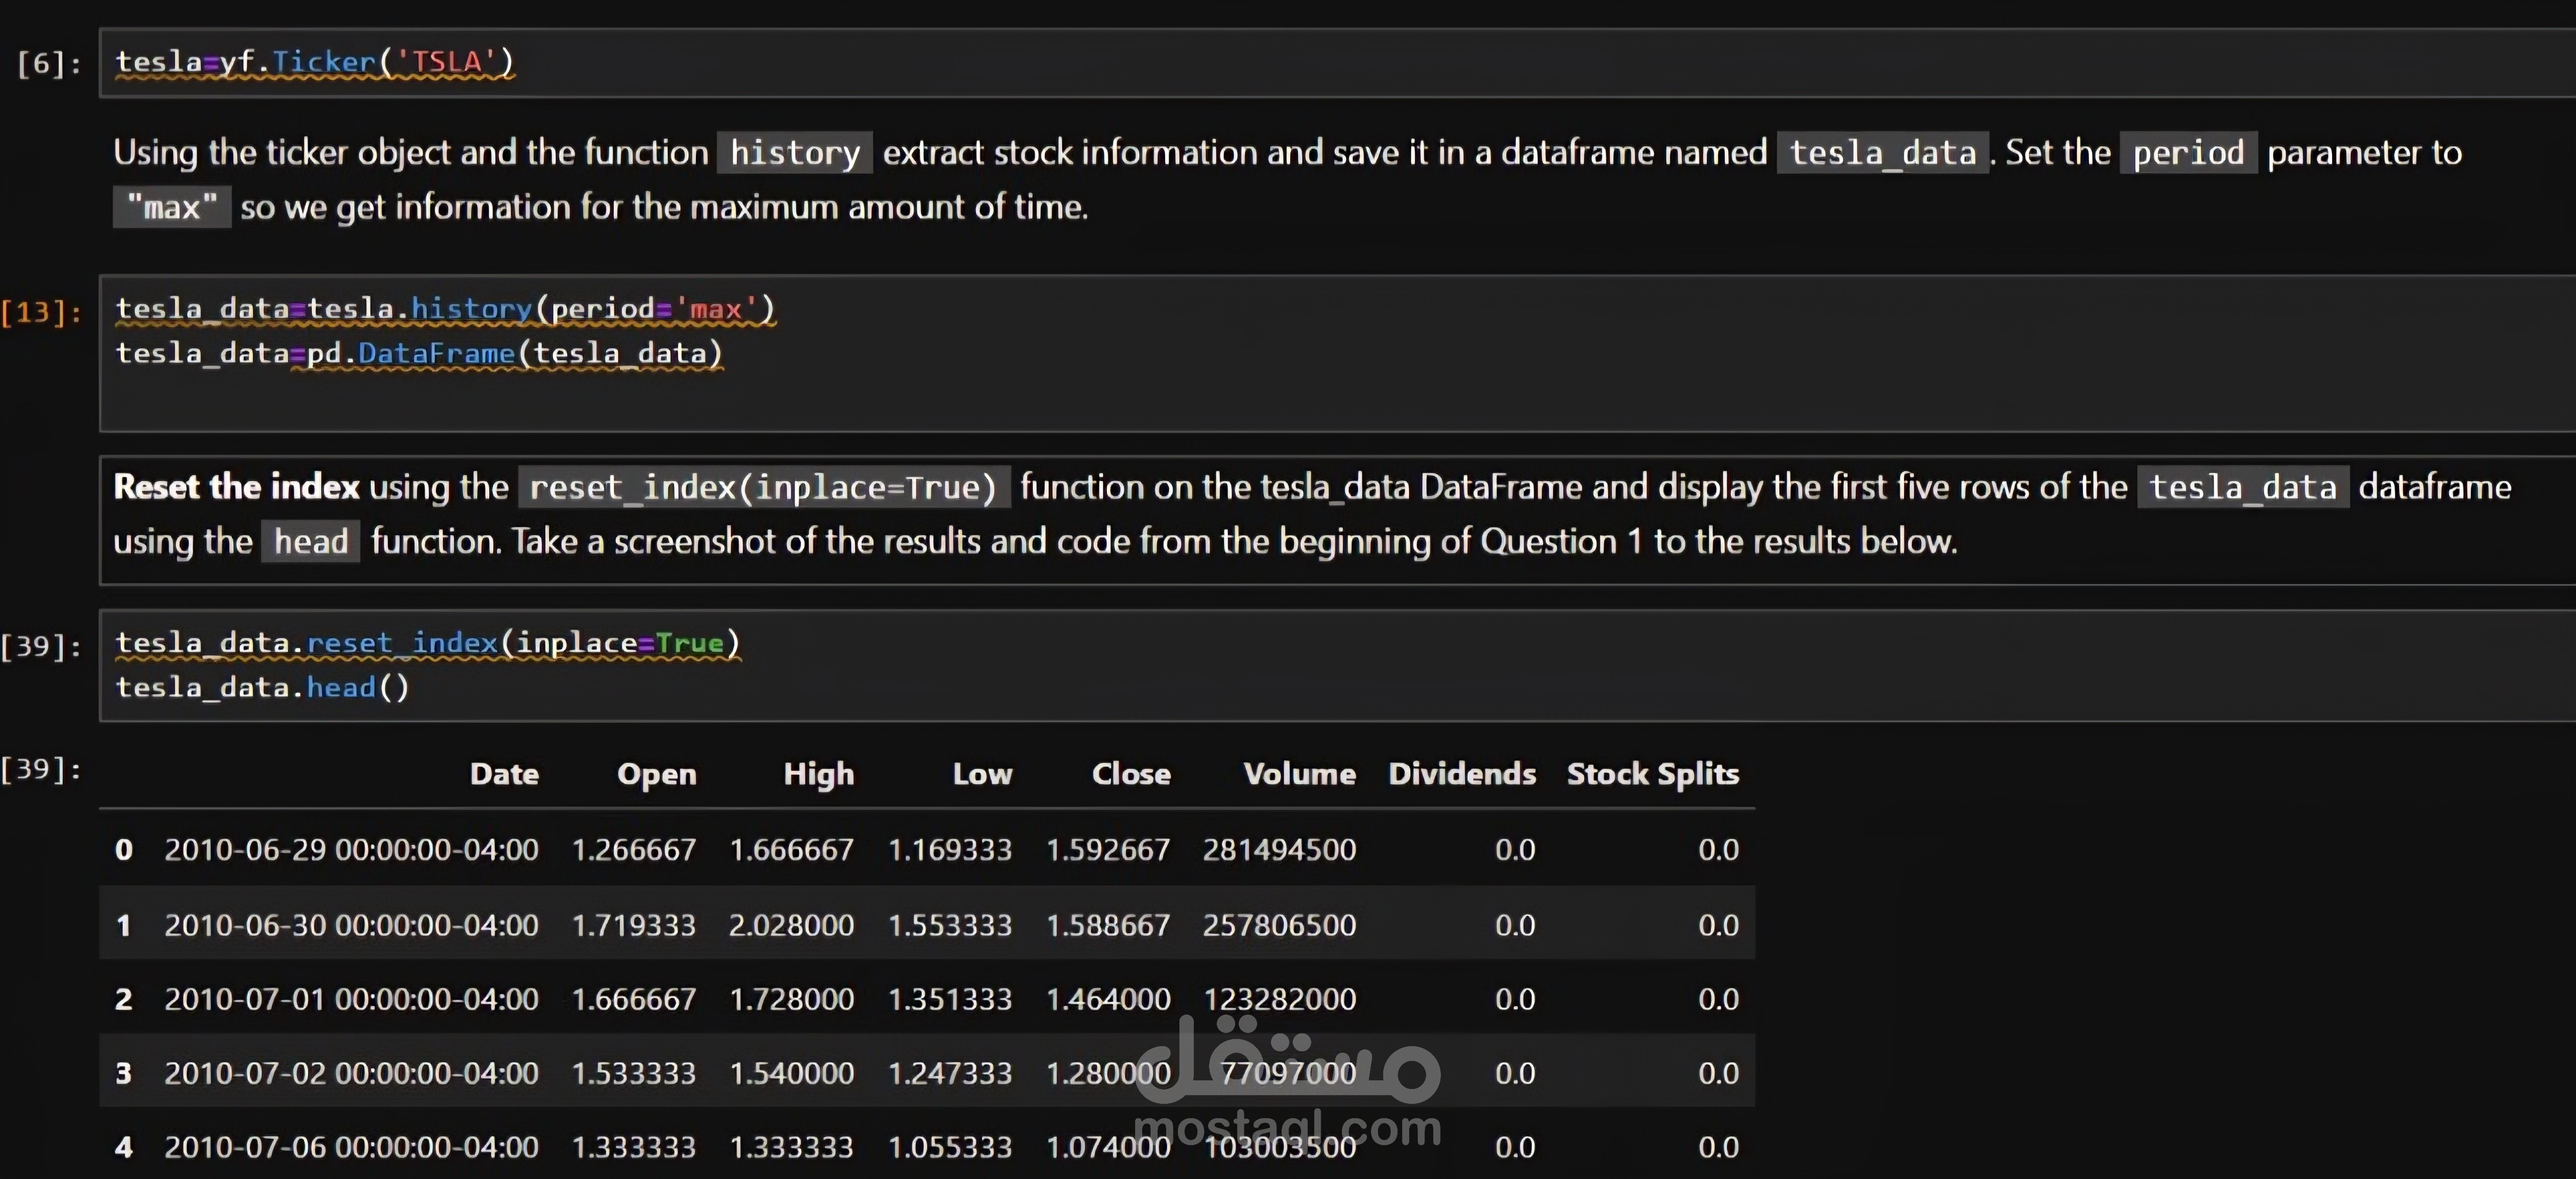Click the code cell containing tesla=yf.Ticker('TSLA')
This screenshot has width=2576, height=1179.
(x=1337, y=63)
